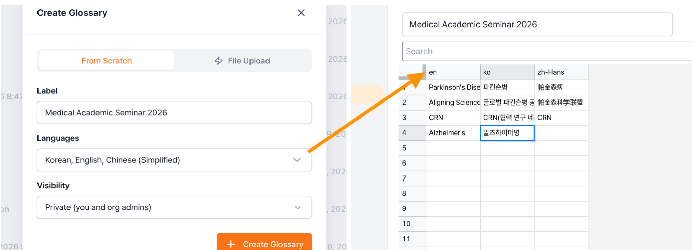Expand the Languages dropdown chevron
This screenshot has width=698, height=250.
click(x=297, y=160)
